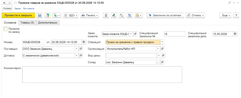
Task: Open attached files dropdown icon
Action: click(139, 15)
